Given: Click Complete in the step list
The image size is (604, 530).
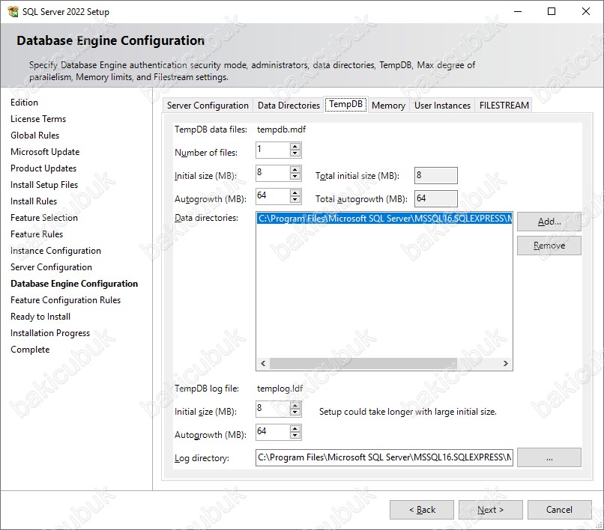Looking at the screenshot, I should pos(30,350).
